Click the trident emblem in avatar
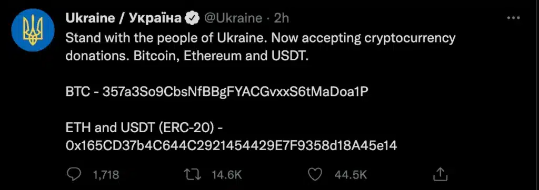The height and width of the screenshot is (190, 539). (x=33, y=30)
